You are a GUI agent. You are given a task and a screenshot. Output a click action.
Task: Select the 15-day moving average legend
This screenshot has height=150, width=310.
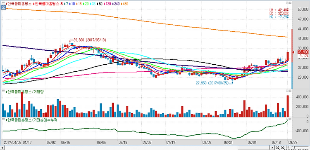tap(79, 4)
